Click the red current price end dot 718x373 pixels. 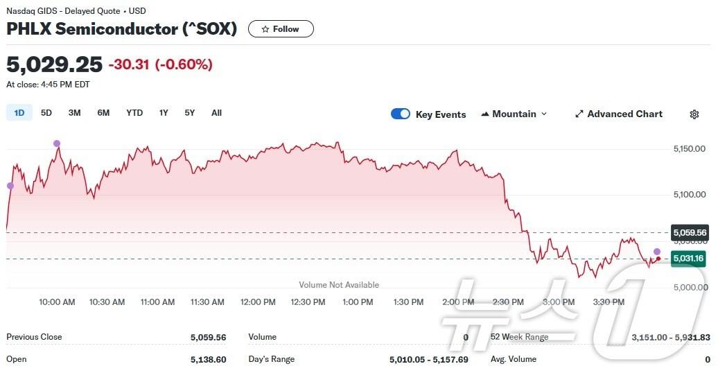click(658, 259)
